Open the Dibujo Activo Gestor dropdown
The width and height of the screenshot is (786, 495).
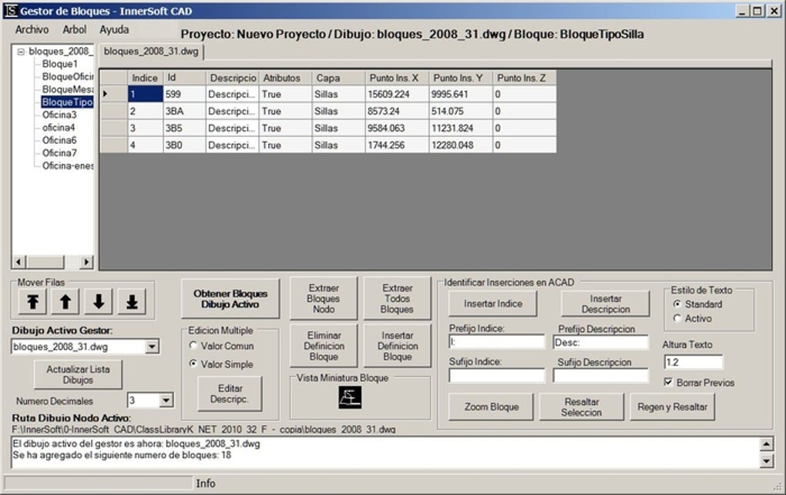point(152,347)
